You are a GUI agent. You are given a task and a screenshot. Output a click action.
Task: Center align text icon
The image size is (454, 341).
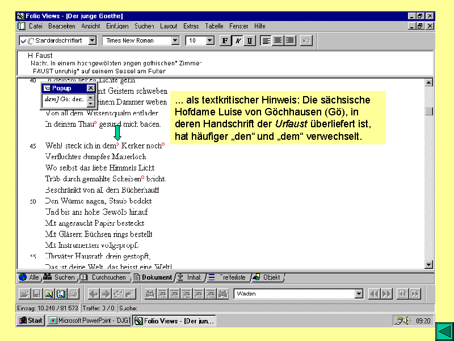pos(278,40)
